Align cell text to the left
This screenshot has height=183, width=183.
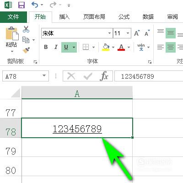click(161, 47)
